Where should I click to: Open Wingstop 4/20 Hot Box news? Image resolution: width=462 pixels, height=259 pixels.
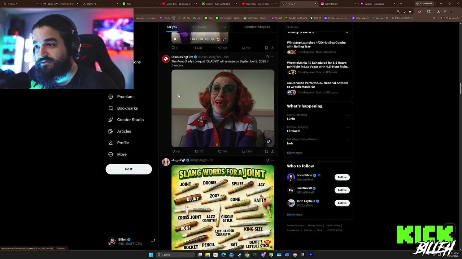pos(318,47)
